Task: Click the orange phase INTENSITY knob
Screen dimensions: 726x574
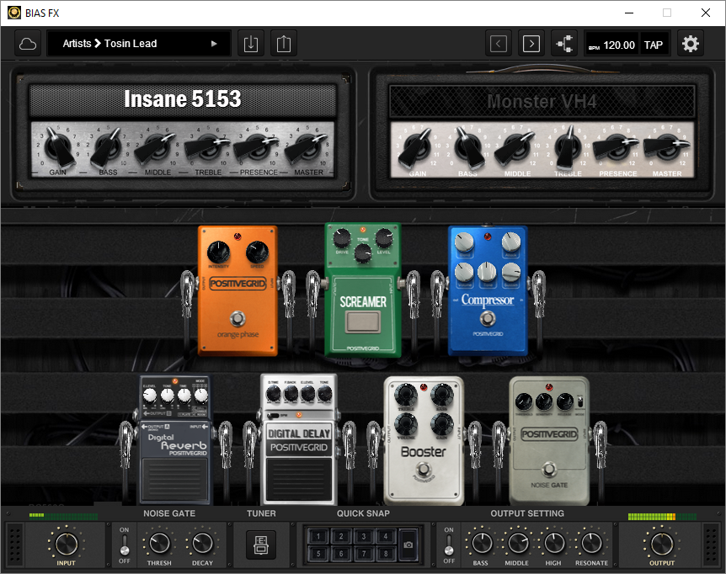Action: (x=218, y=252)
